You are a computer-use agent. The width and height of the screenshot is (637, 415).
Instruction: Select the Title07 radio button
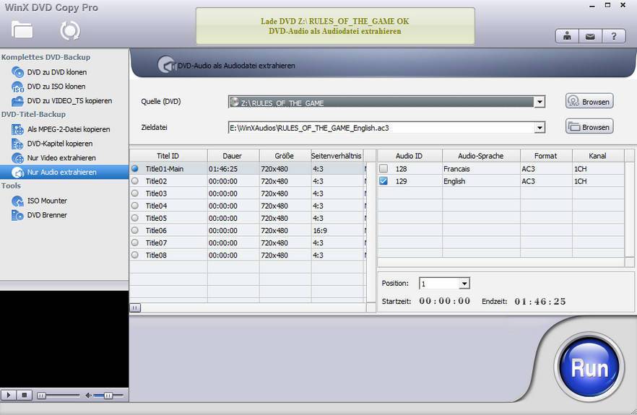(135, 243)
